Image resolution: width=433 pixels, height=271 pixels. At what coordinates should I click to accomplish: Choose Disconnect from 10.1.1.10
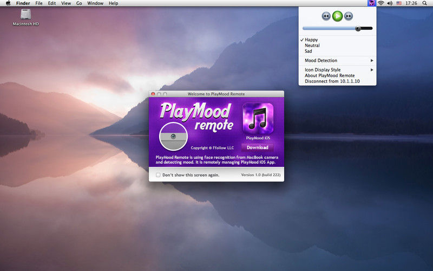[337, 81]
